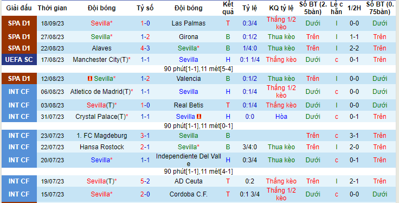Select the Hansa Rostock team link
The height and width of the screenshot is (203, 399).
click(x=102, y=147)
